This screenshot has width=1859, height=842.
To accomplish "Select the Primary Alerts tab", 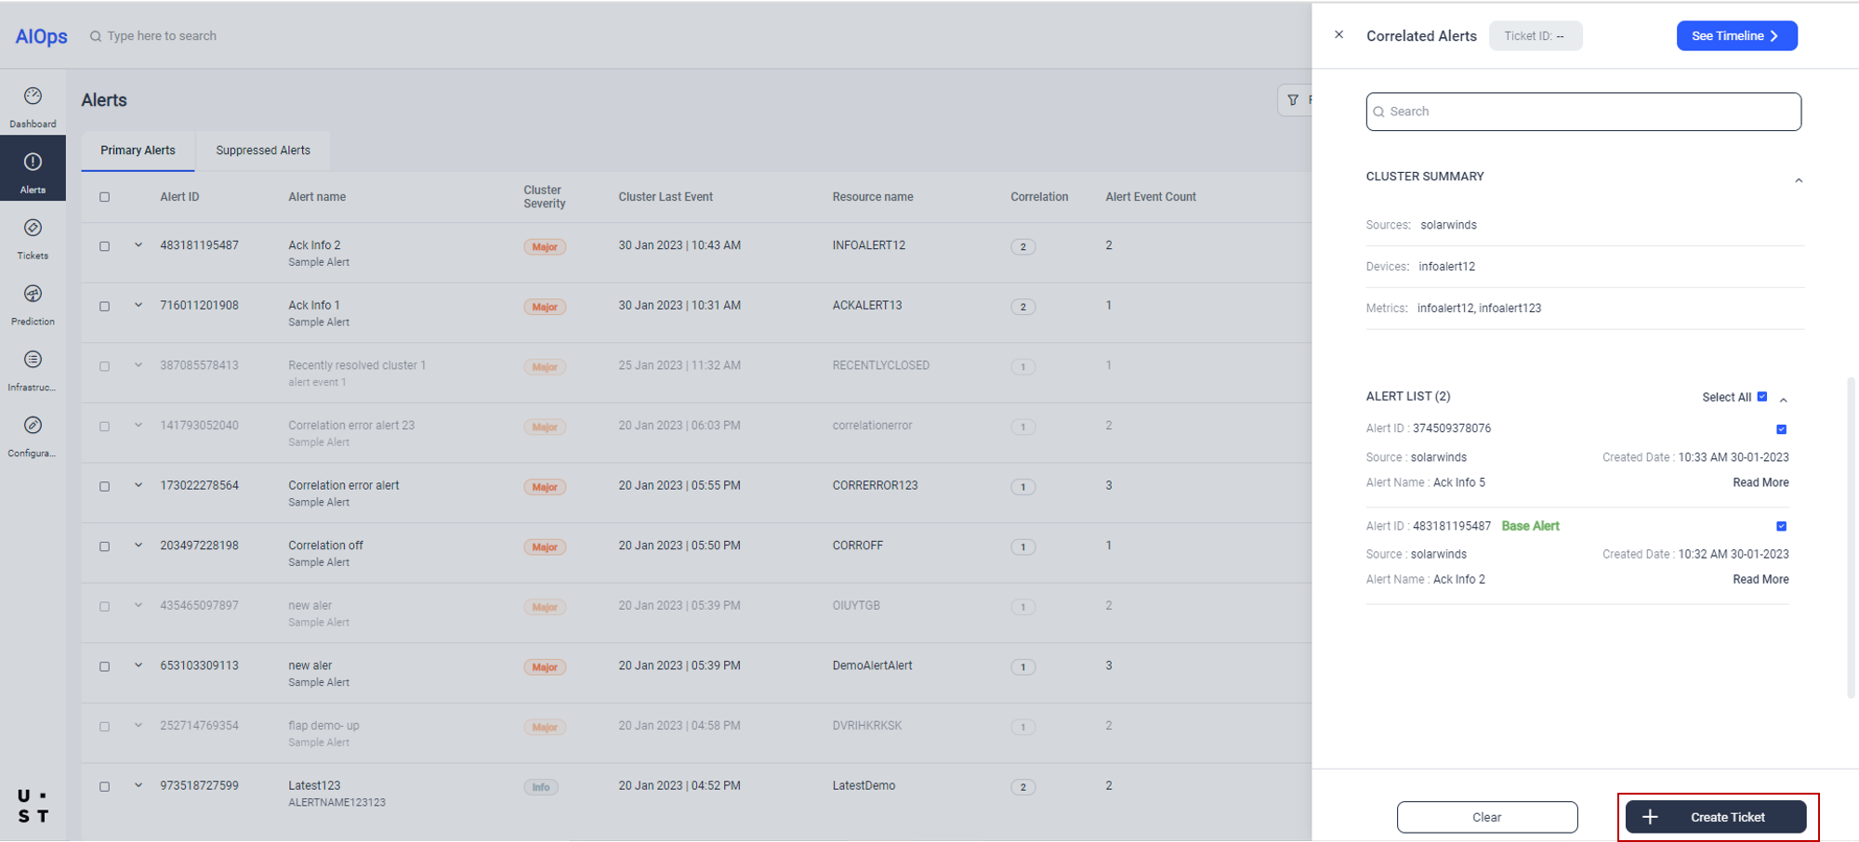I will coord(138,151).
